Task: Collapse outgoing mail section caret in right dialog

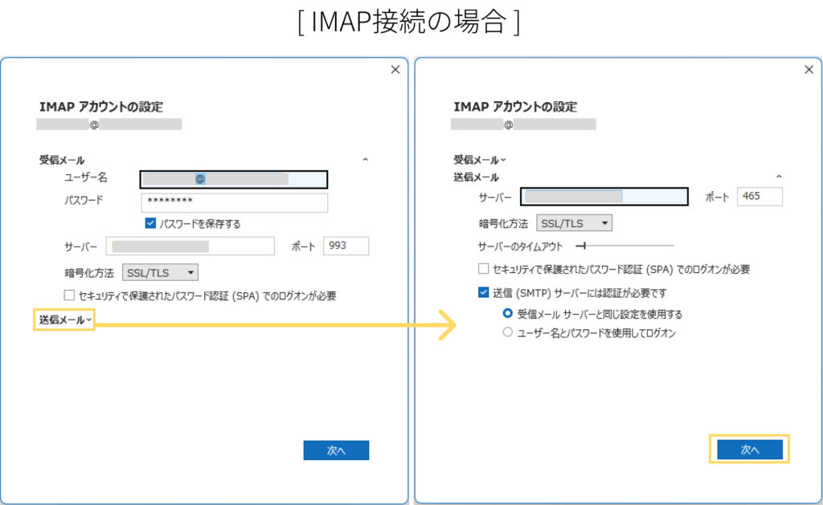Action: click(x=779, y=177)
